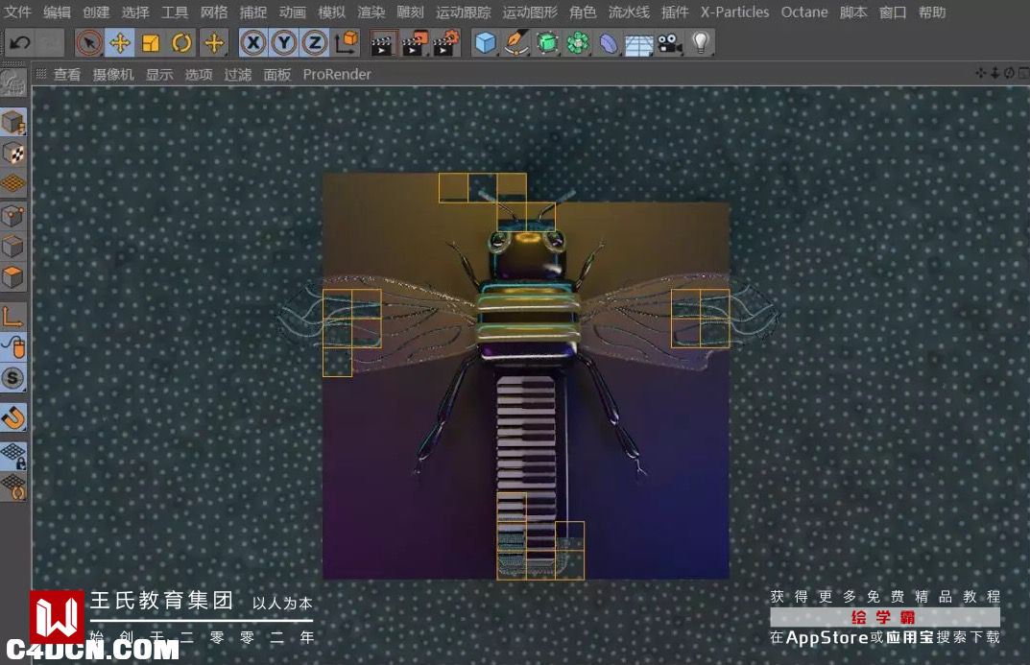
Task: Toggle the Y axis lock
Action: pyautogui.click(x=284, y=43)
